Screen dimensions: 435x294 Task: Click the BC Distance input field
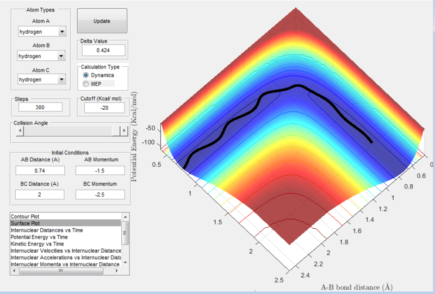click(39, 195)
